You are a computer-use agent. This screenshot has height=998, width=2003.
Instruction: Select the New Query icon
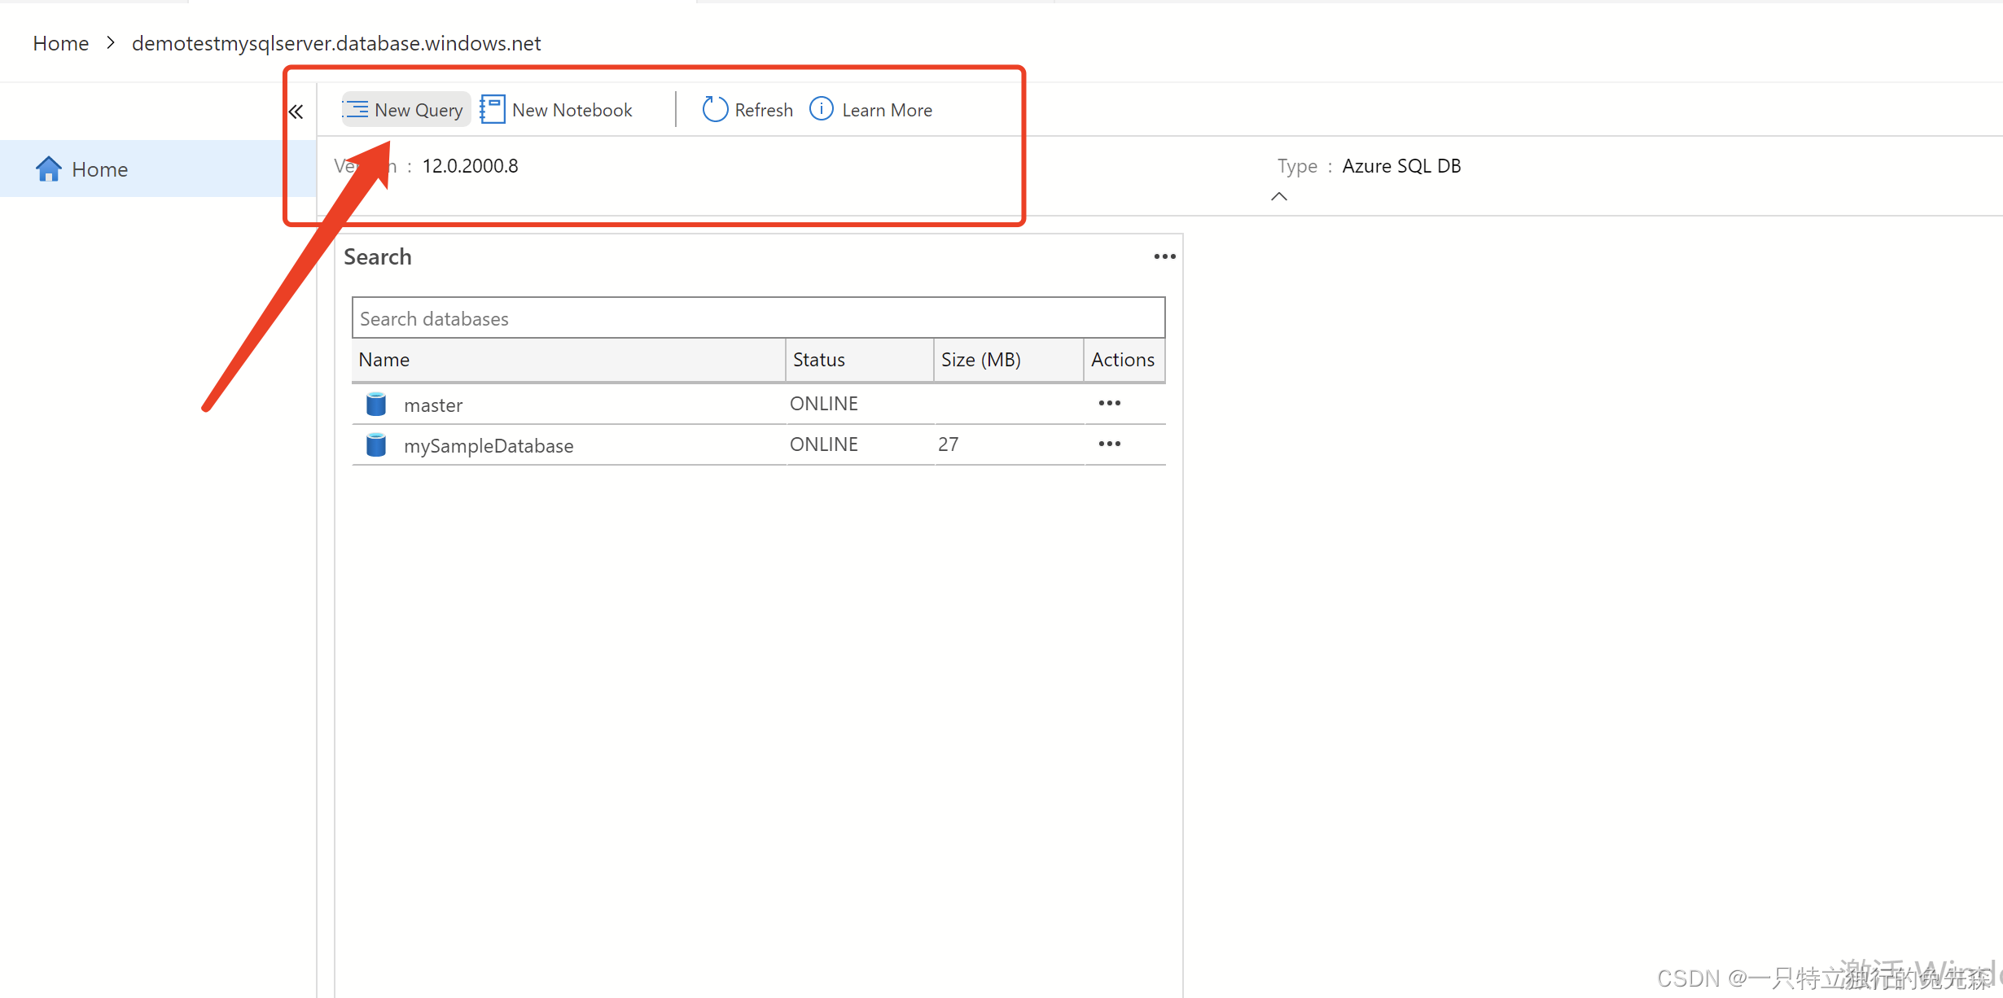click(x=355, y=109)
